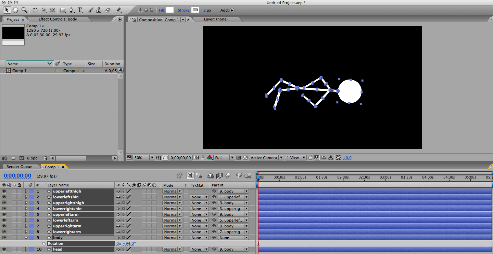The image size is (493, 254).
Task: Click the Stroke color swatch
Action: [x=195, y=10]
